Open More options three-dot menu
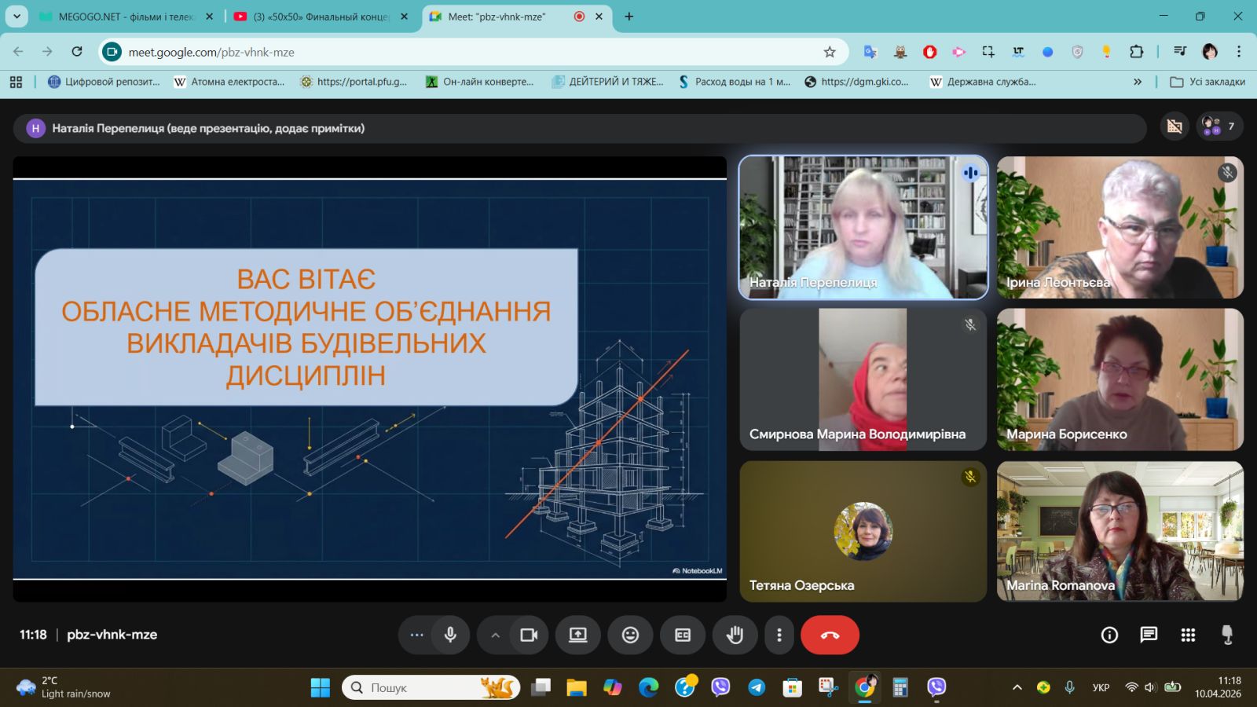Image resolution: width=1257 pixels, height=707 pixels. tap(779, 635)
